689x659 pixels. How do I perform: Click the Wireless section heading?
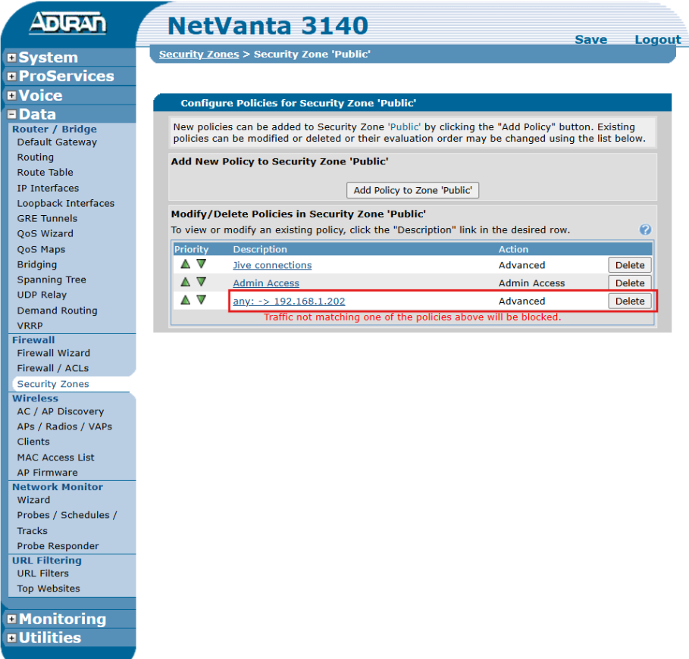[x=35, y=398]
